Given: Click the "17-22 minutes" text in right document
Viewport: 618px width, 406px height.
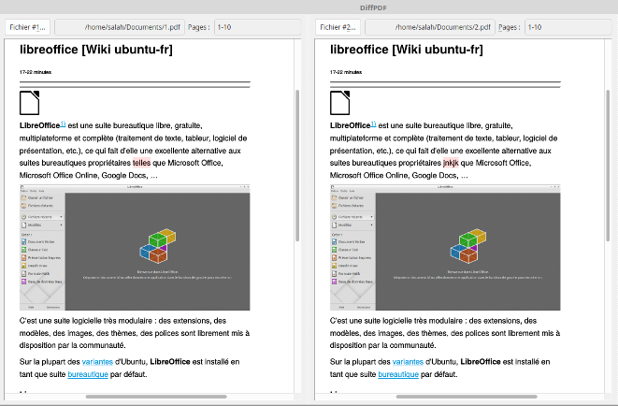Looking at the screenshot, I should 346,72.
